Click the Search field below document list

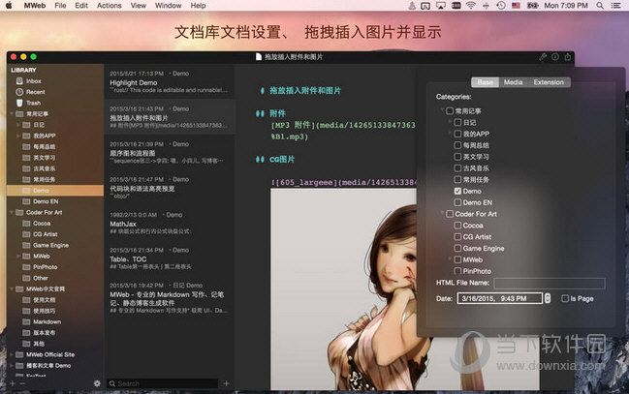coord(163,383)
